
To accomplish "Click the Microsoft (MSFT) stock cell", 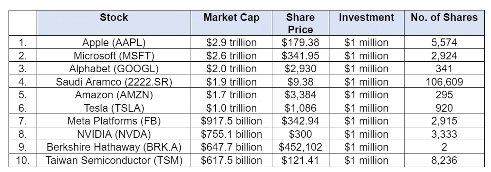I will tap(114, 56).
